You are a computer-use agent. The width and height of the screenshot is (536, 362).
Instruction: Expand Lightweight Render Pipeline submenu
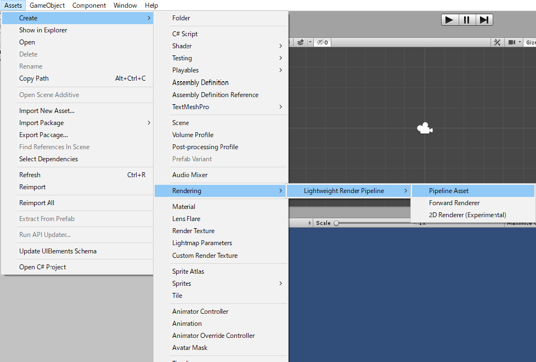349,191
